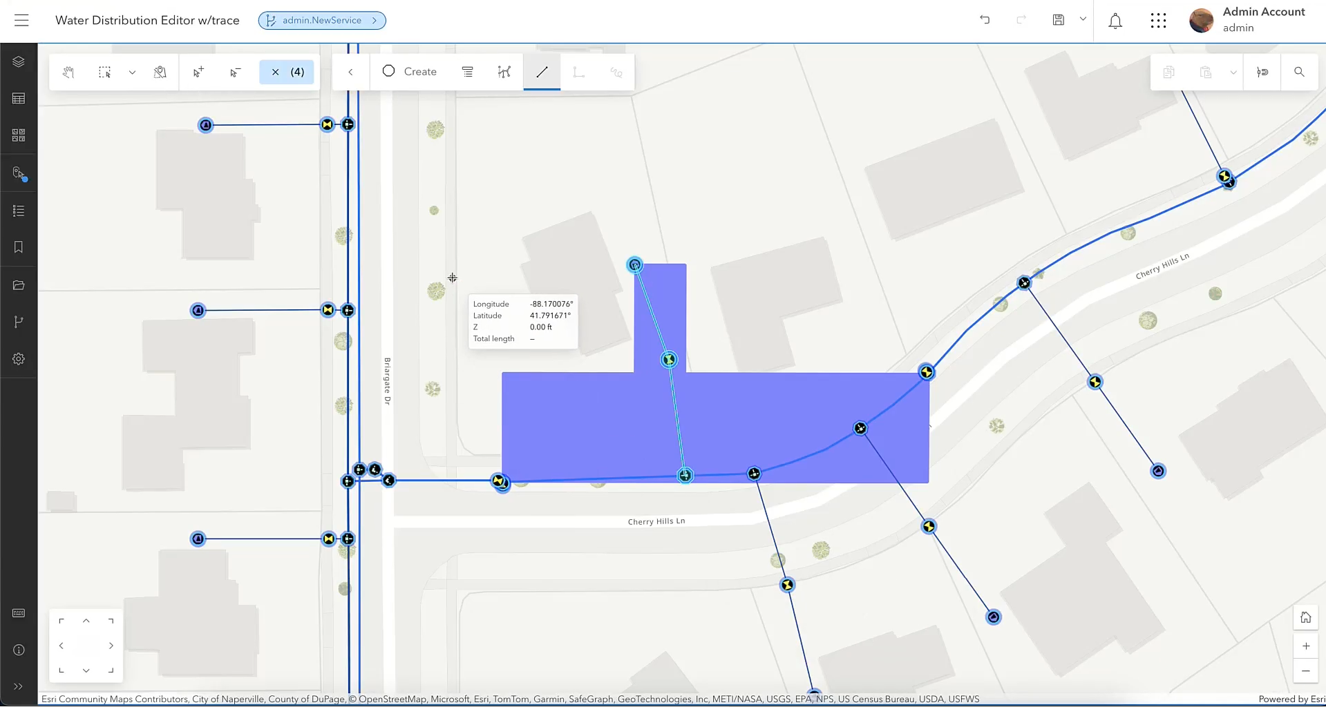Screen dimensions: 1326x707
Task: Click the 'Water Distribution Editor w/trace' title
Action: 147,21
